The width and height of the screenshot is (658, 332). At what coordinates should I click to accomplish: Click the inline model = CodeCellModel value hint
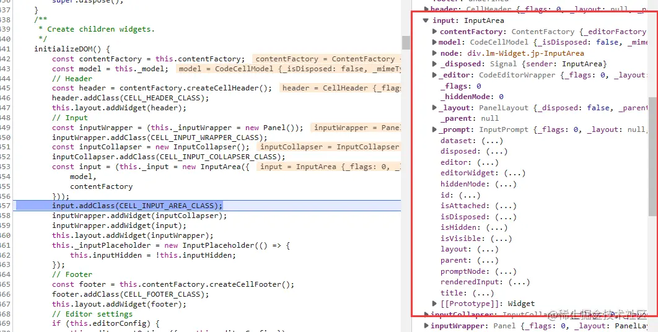(289, 69)
